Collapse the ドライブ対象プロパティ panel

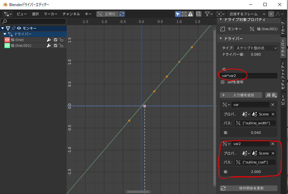tap(221, 19)
